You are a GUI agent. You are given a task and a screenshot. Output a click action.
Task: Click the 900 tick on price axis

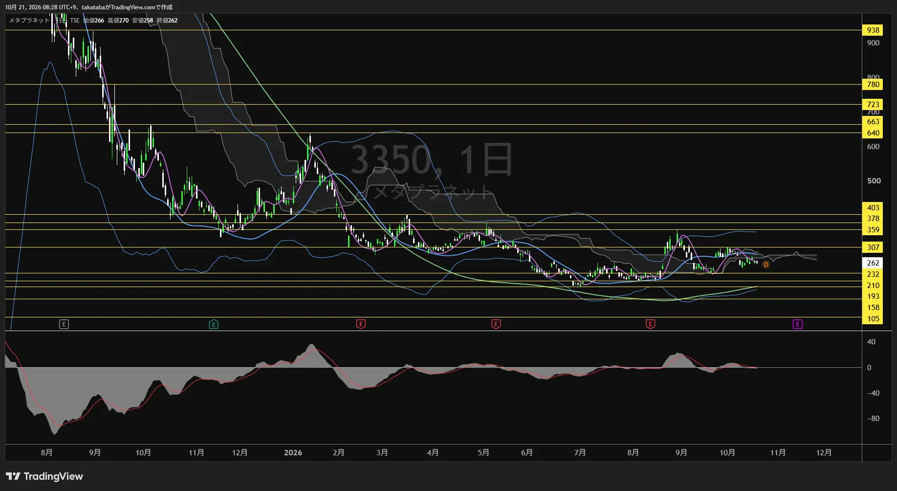pos(873,43)
